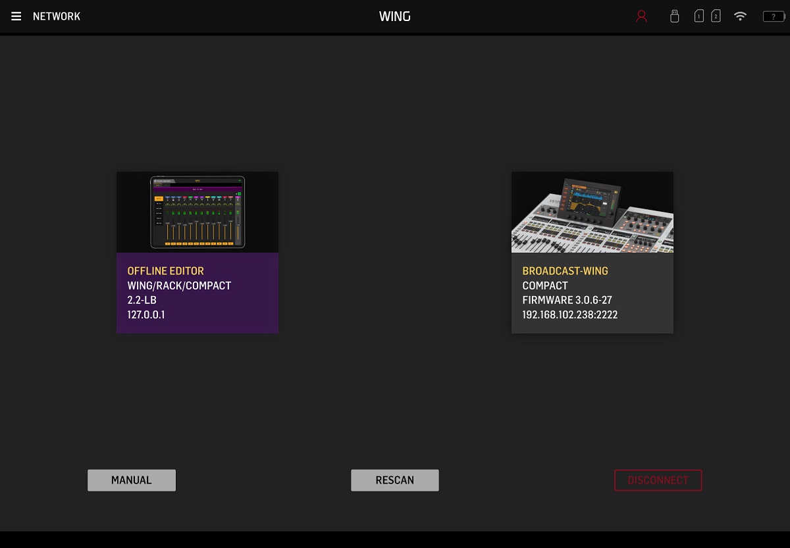This screenshot has height=548, width=790.
Task: Open the Offline Editor mixer thumbnail
Action: (197, 212)
